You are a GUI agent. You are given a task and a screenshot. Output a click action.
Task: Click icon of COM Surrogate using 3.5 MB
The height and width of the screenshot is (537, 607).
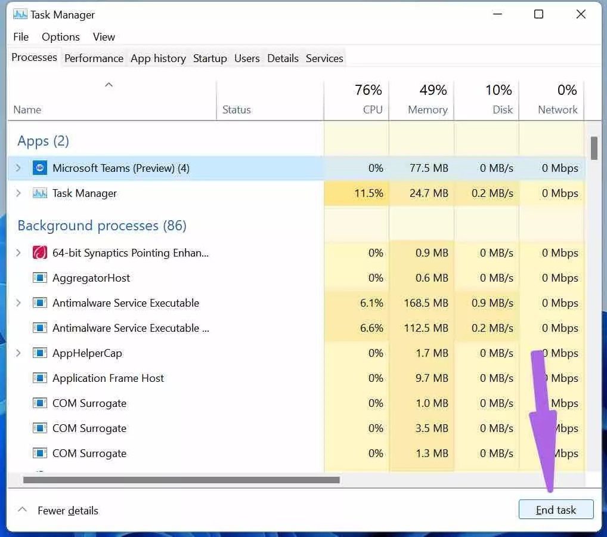pyautogui.click(x=40, y=428)
